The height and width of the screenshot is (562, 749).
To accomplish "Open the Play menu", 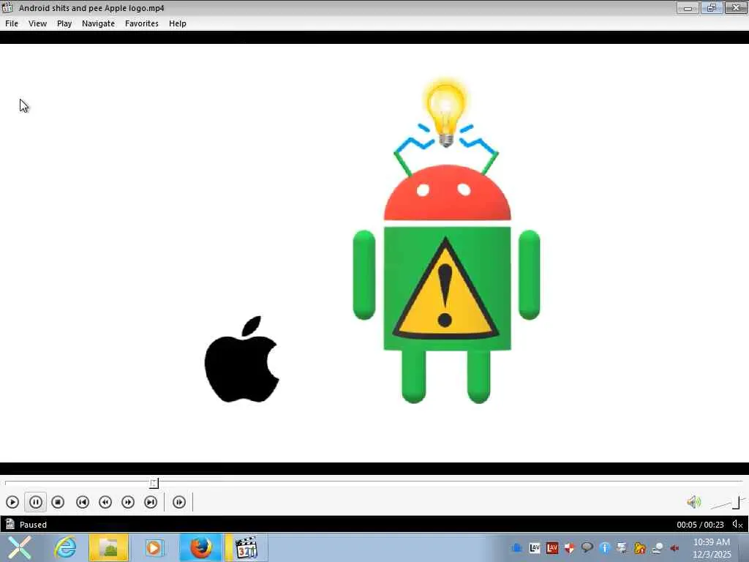I will (x=64, y=23).
